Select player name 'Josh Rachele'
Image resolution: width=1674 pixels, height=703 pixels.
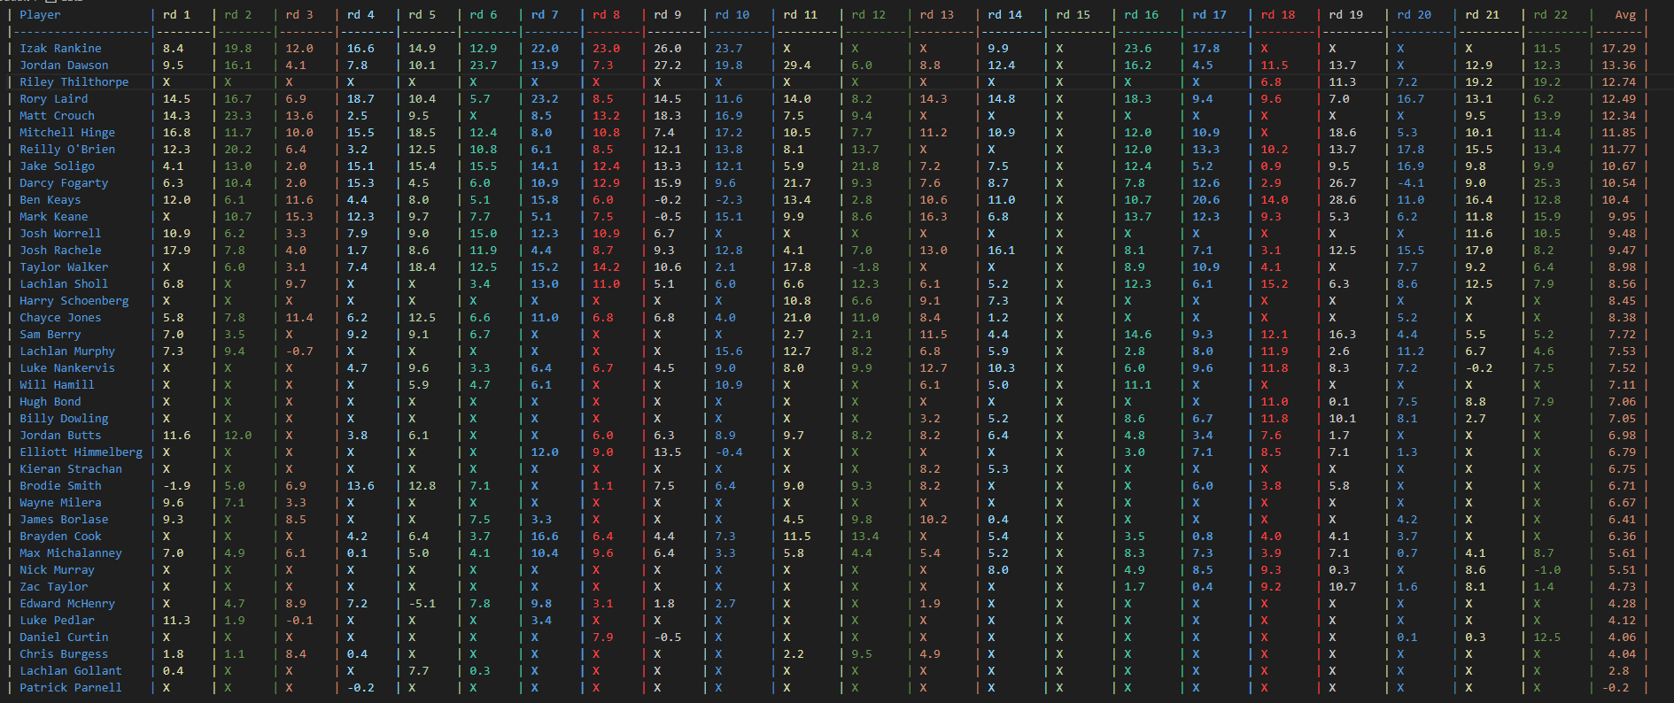click(x=60, y=251)
